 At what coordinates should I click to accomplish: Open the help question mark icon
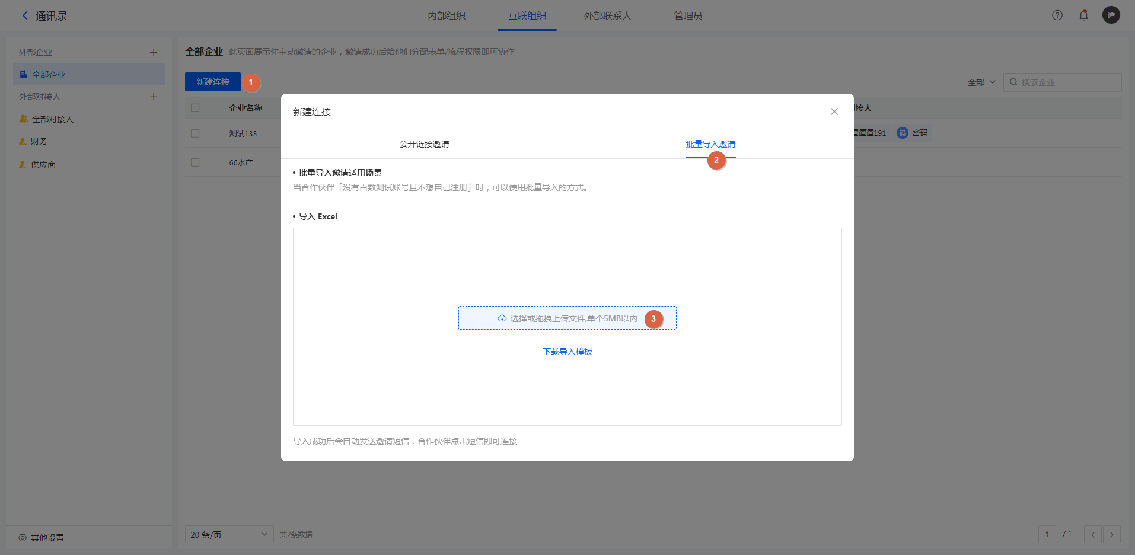point(1057,15)
